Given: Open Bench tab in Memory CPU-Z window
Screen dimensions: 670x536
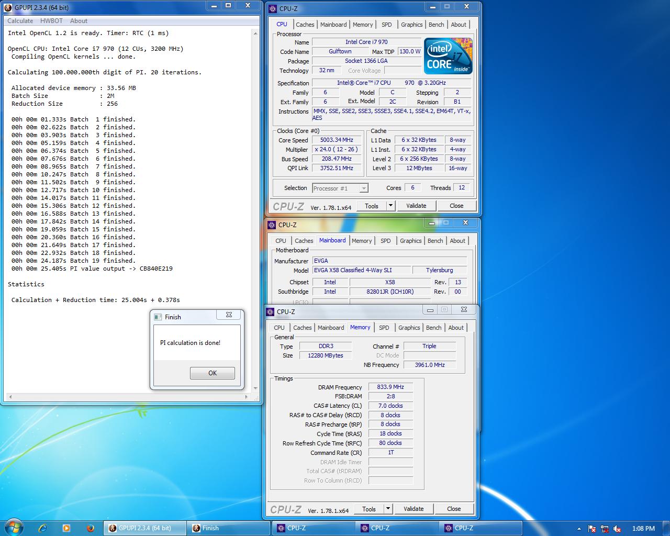Looking at the screenshot, I should pos(433,328).
